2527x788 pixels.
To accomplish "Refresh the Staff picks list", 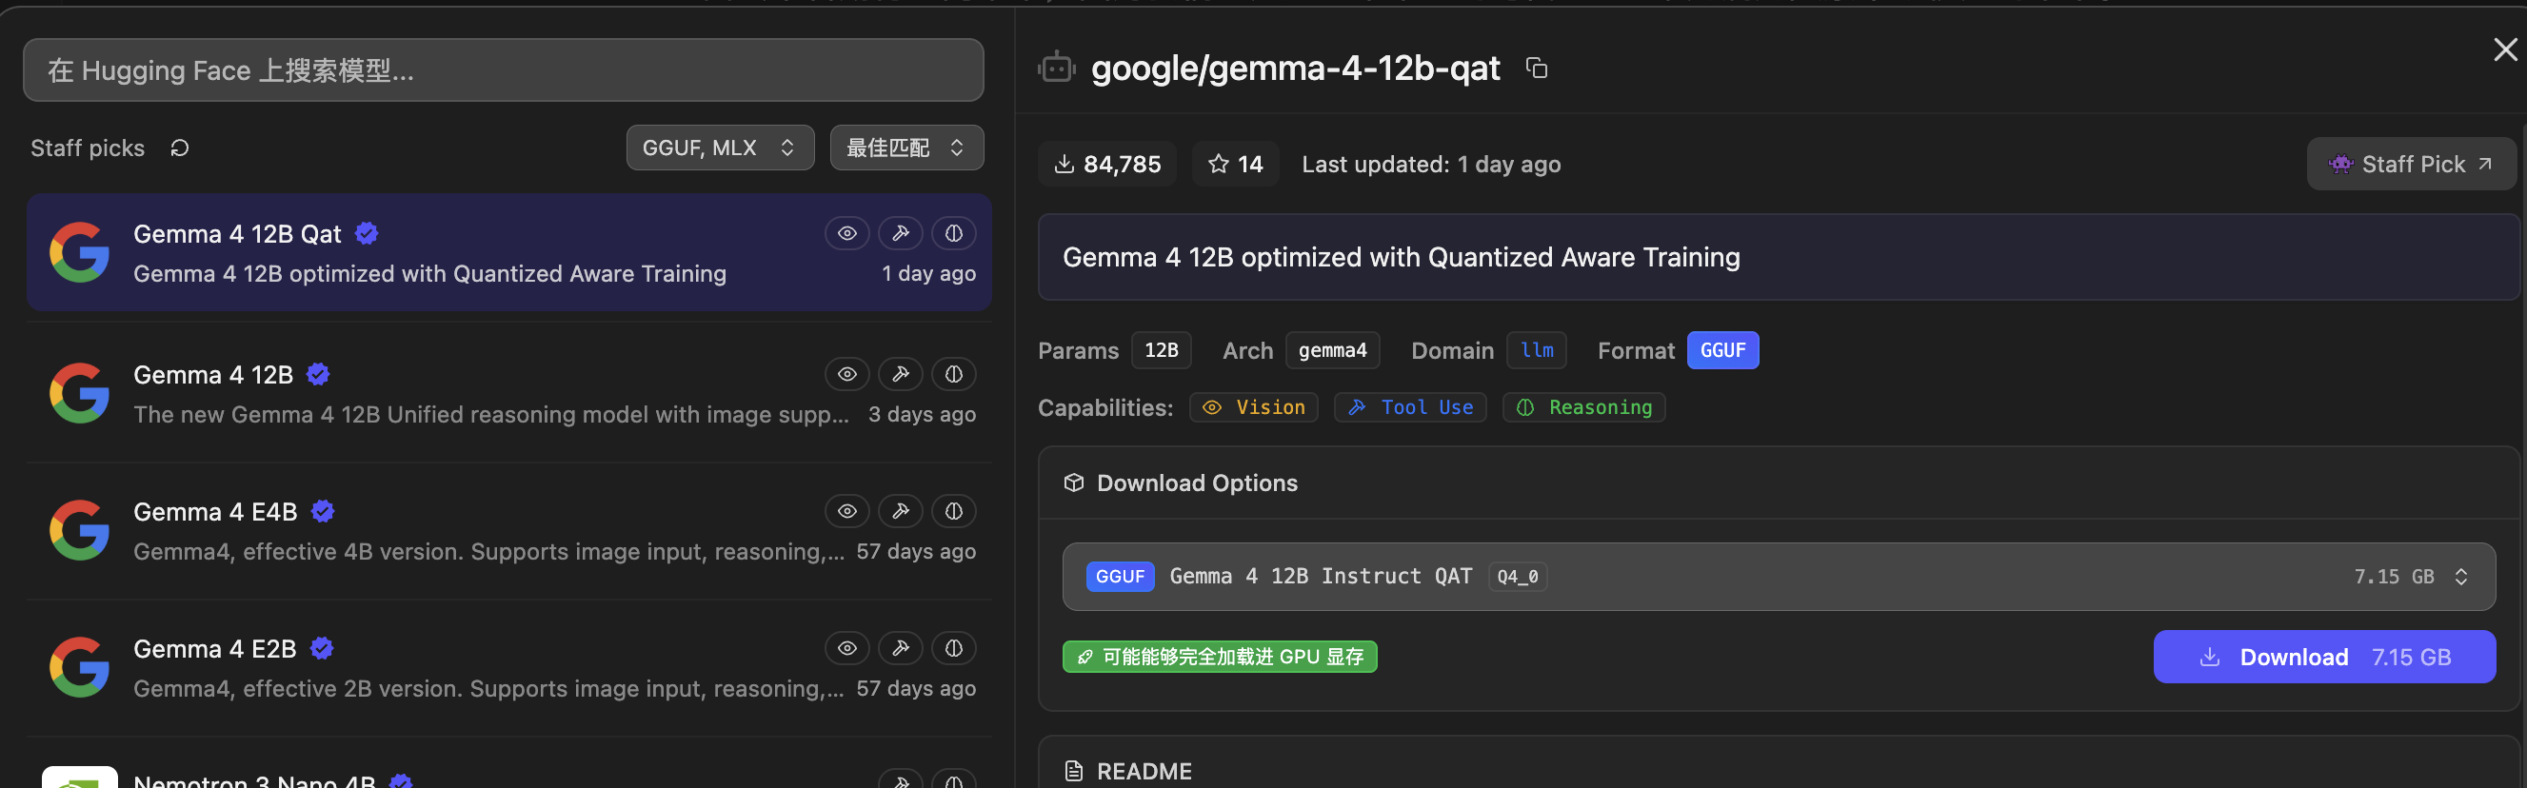I will tap(180, 148).
